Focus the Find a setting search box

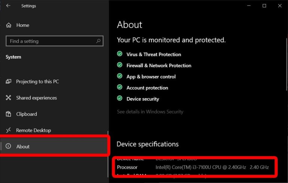(50, 41)
